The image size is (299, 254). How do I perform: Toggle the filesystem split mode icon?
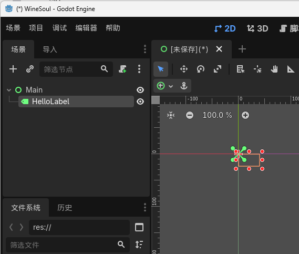click(139, 227)
